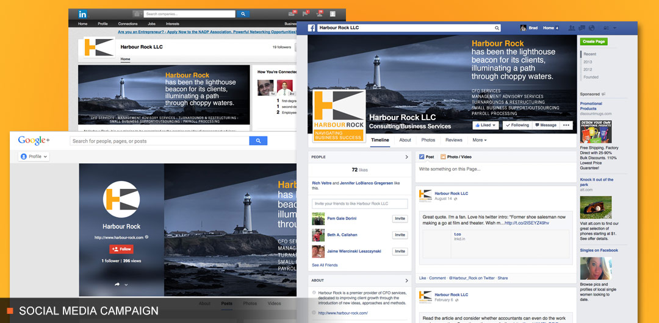
Task: Click second-degree connection photo on LinkedIn
Action: point(284,88)
